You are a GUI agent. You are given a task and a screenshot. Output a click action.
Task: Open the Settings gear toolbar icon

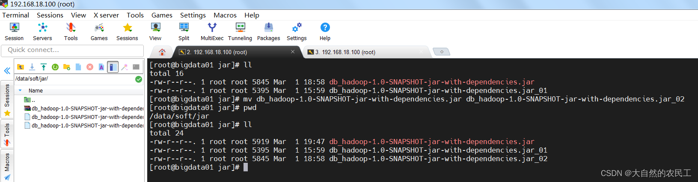[x=297, y=32]
